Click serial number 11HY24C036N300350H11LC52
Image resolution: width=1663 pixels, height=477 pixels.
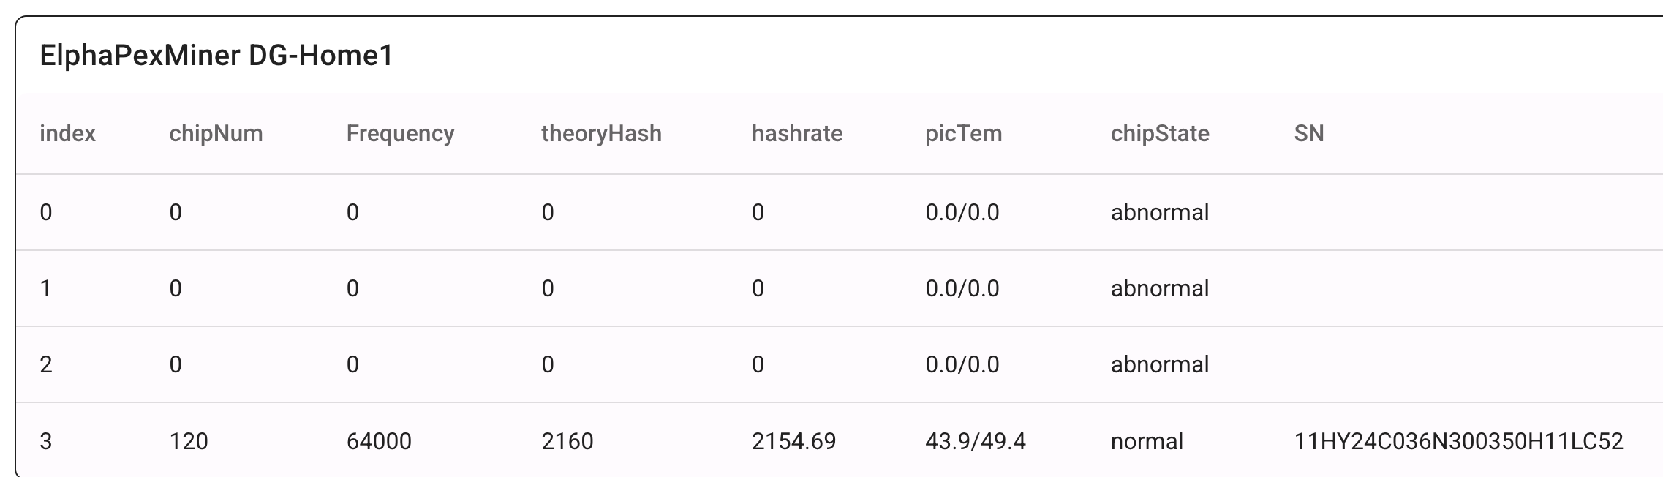point(1459,441)
